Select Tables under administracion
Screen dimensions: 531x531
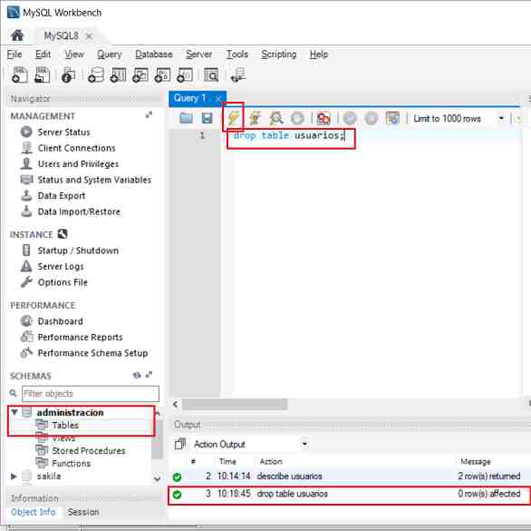65,425
